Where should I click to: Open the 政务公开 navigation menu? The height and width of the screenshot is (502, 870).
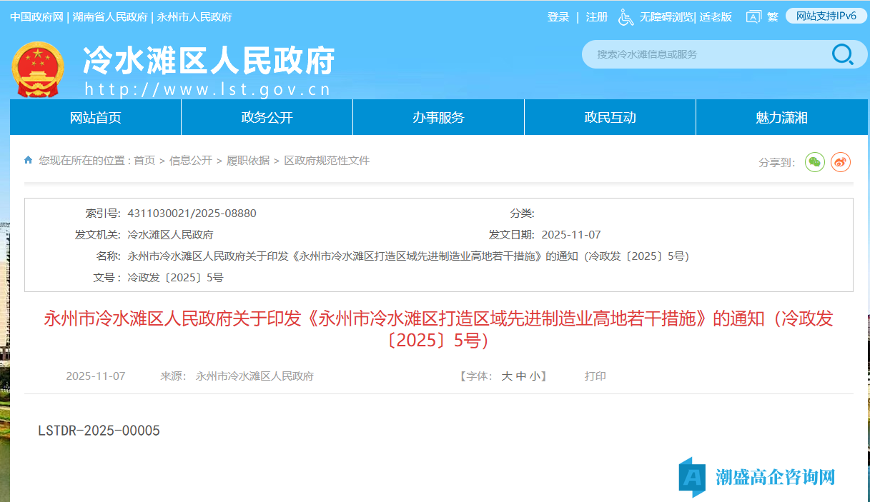[266, 117]
